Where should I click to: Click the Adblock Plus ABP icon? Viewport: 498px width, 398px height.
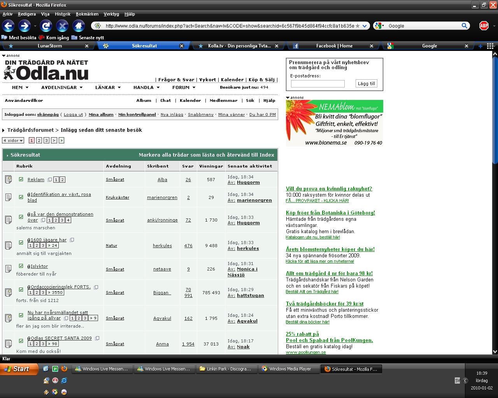484,26
